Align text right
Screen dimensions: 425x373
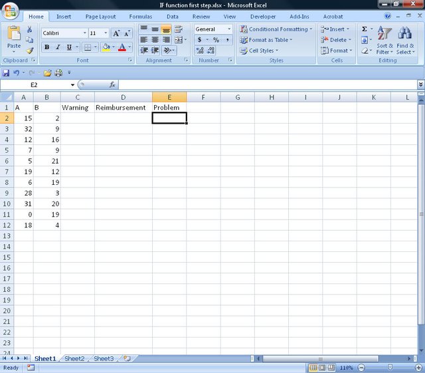coord(166,40)
